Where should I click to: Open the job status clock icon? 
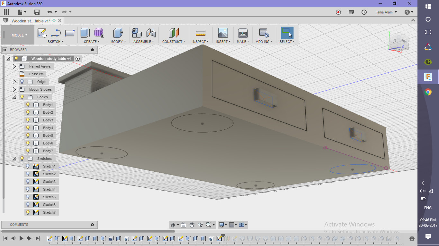coord(364,12)
